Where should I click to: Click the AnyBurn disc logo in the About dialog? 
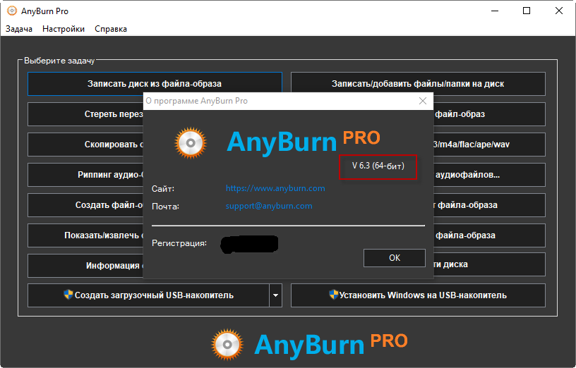(191, 142)
